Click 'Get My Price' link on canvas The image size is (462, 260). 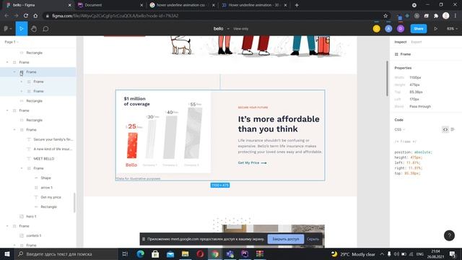(x=252, y=162)
